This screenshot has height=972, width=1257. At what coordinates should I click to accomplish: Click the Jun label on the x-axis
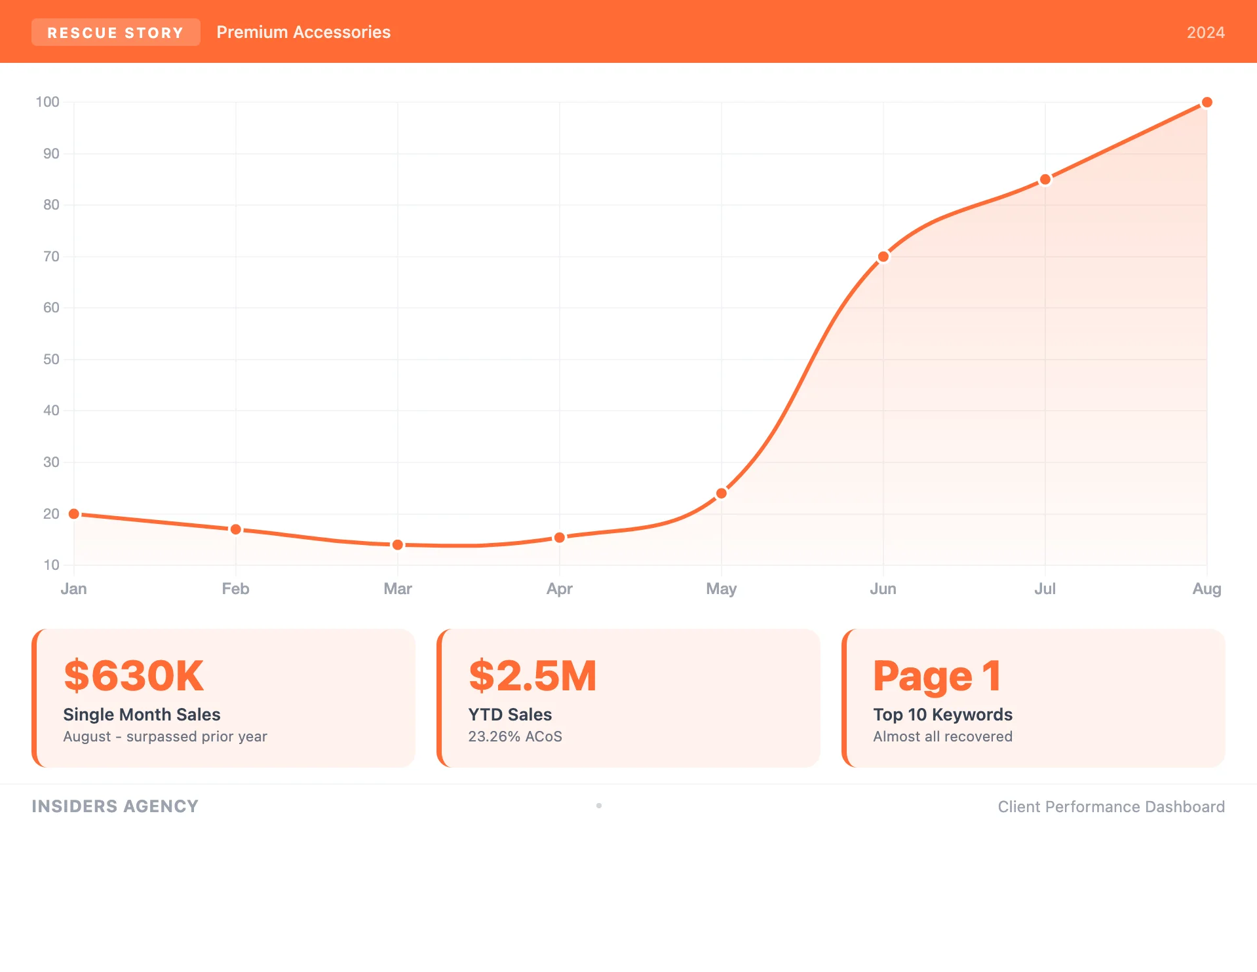pos(883,589)
